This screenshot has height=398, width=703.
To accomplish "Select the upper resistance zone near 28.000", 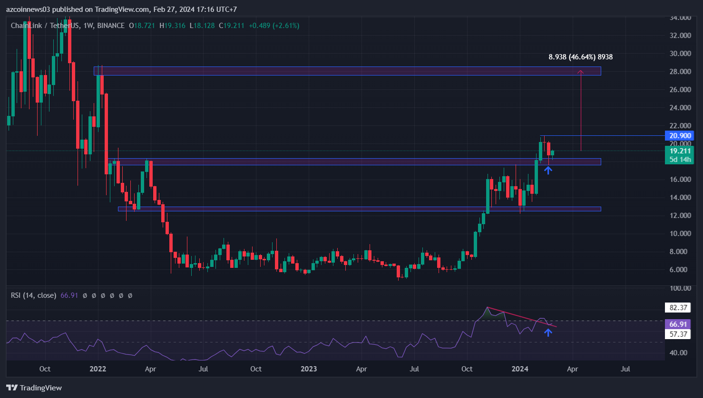I will pos(347,71).
